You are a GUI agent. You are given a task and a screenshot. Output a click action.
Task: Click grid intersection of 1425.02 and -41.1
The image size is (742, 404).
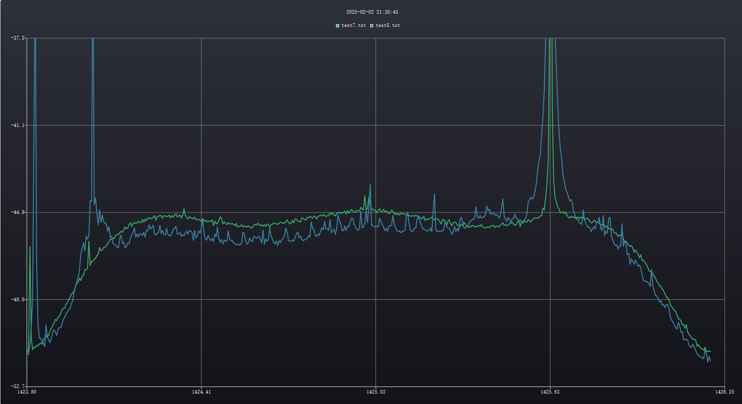point(376,125)
